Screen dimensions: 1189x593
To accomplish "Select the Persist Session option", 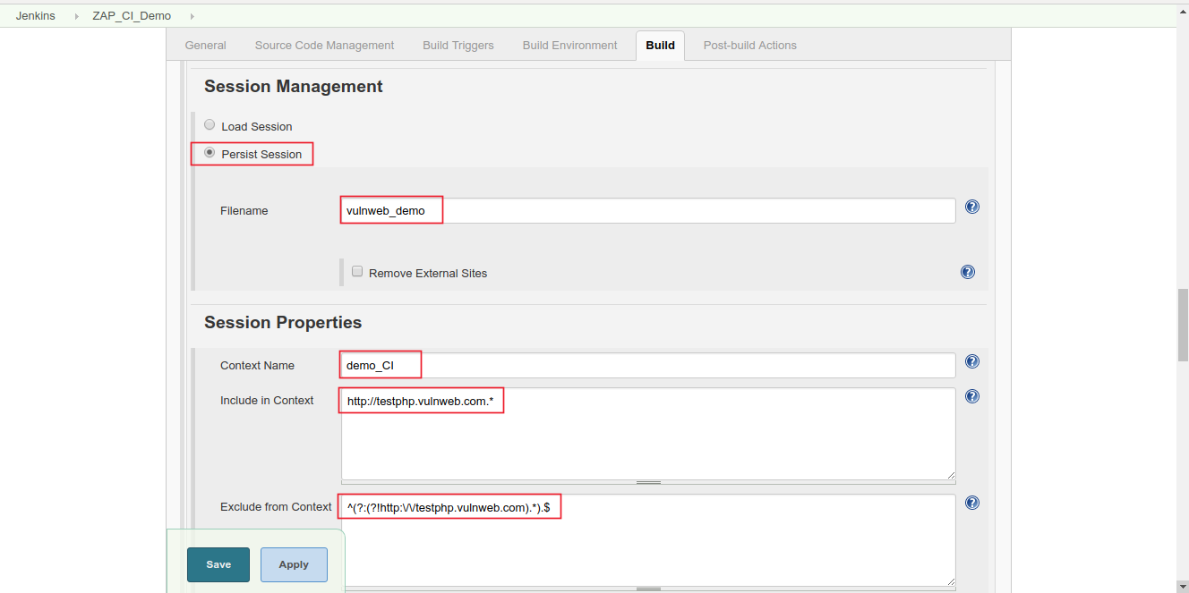I will coord(209,152).
